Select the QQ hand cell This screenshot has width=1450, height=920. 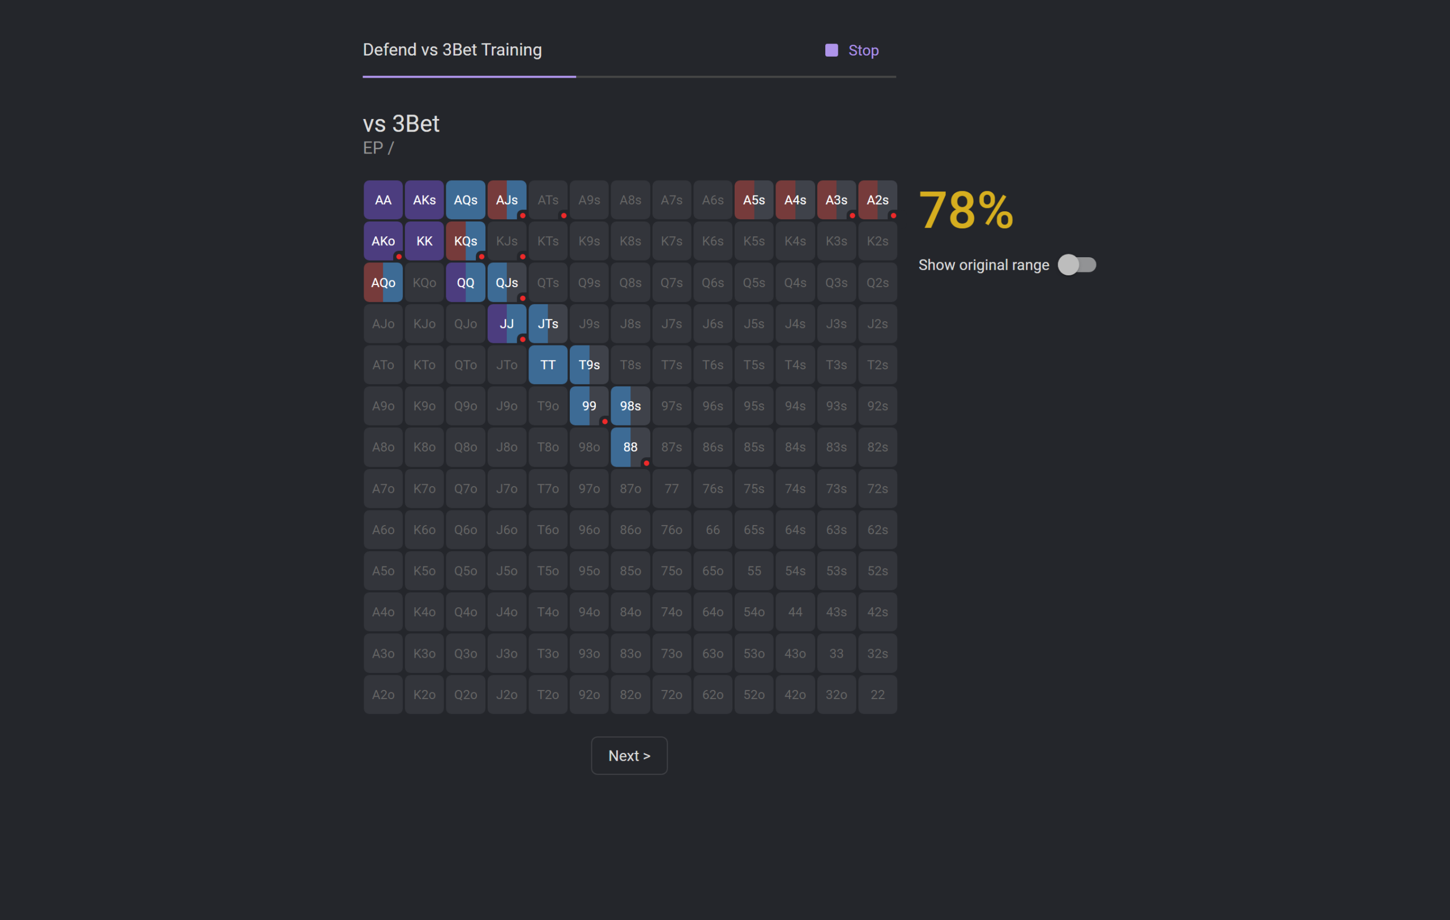click(x=466, y=282)
